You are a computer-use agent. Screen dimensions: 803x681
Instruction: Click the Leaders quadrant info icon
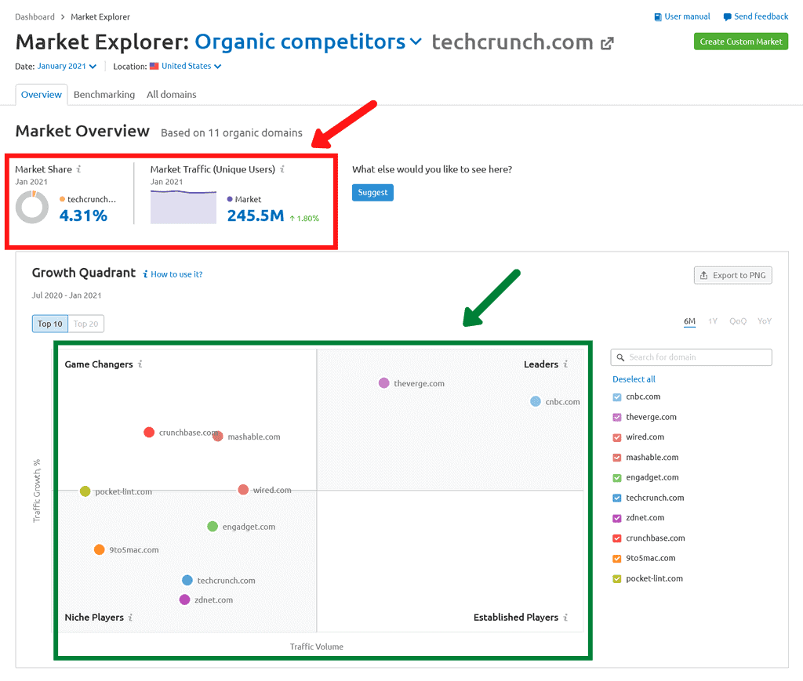coord(565,364)
